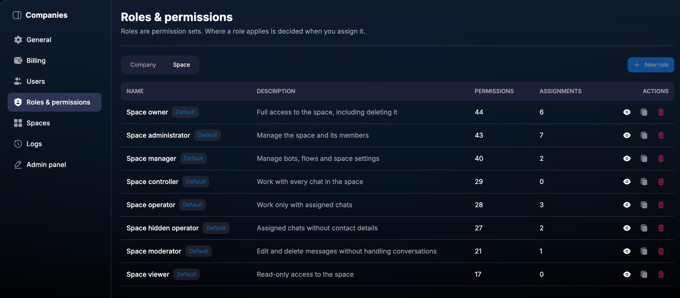
Task: Duplicate the Space moderator role
Action: (x=644, y=251)
